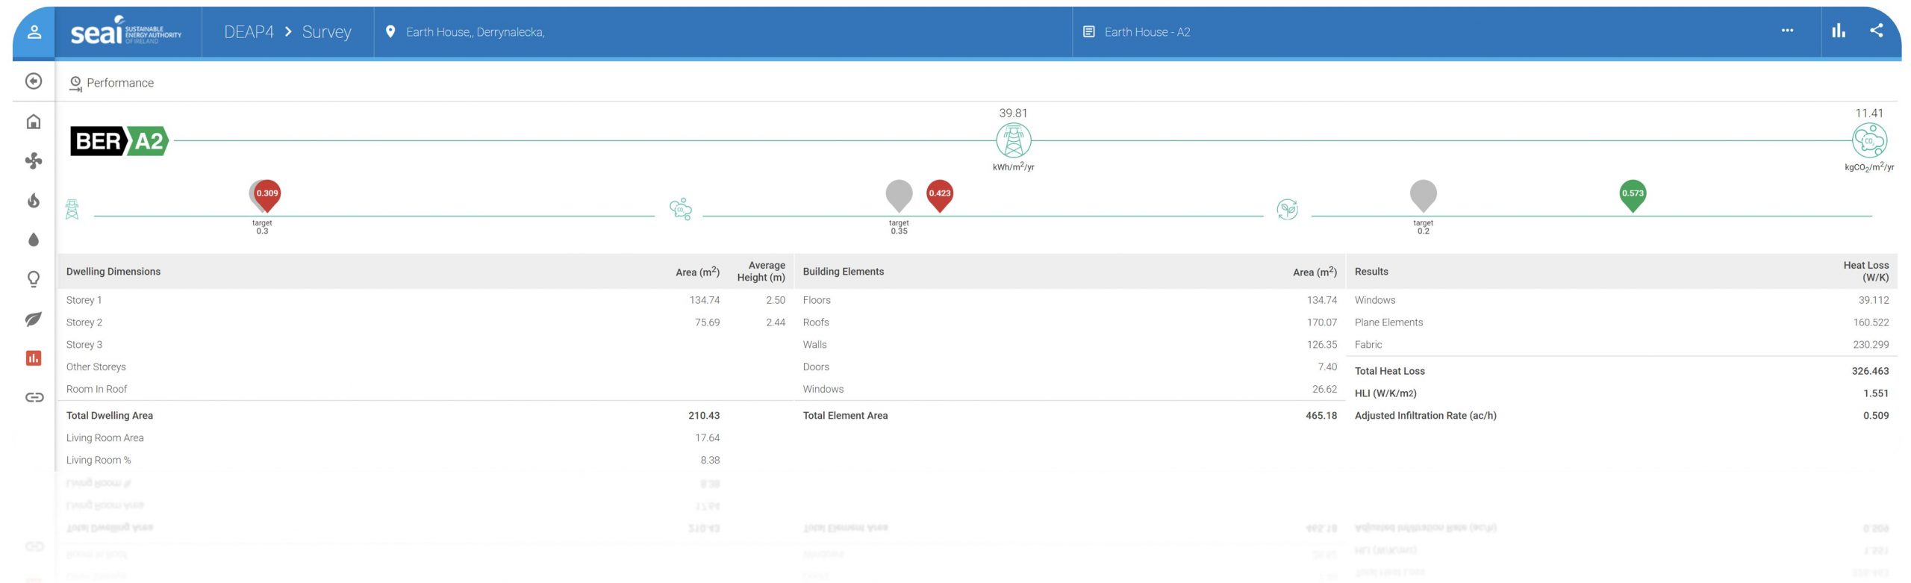Open the bar chart icon in the header

click(x=1838, y=31)
